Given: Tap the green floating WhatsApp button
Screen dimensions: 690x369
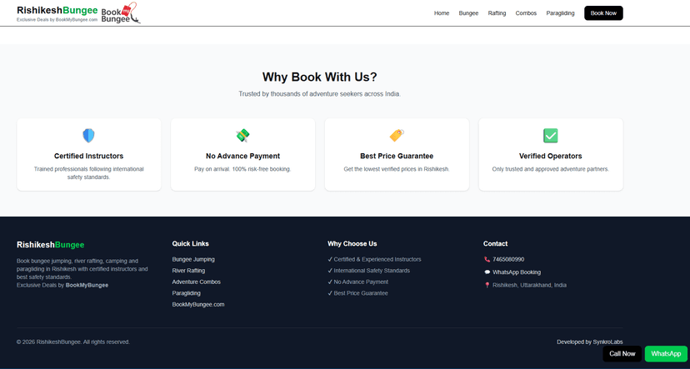Looking at the screenshot, I should (x=666, y=354).
